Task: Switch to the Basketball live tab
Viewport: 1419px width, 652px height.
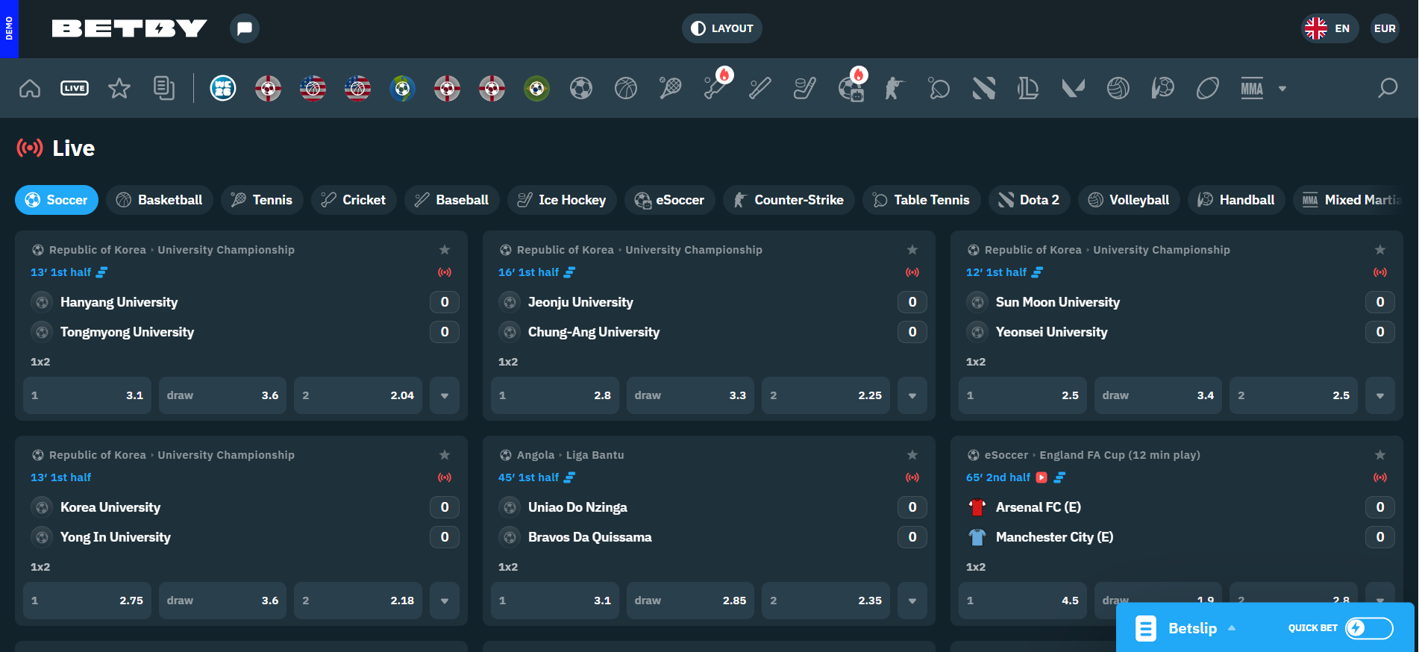Action: tap(160, 200)
